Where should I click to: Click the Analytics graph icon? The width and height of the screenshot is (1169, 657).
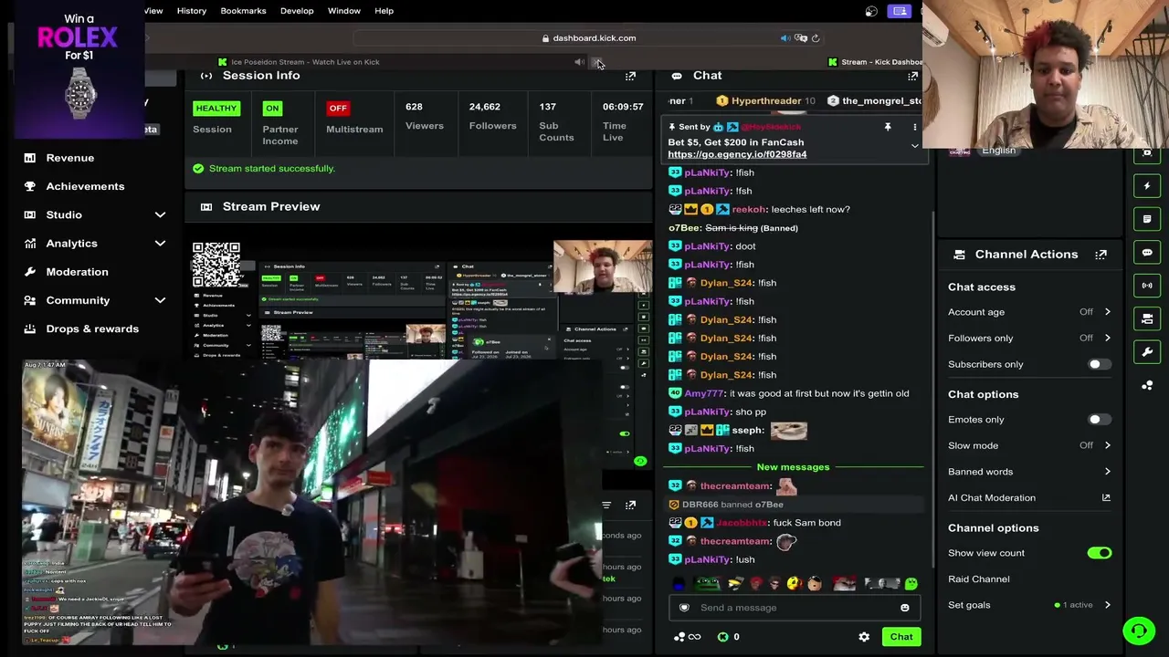(x=30, y=244)
